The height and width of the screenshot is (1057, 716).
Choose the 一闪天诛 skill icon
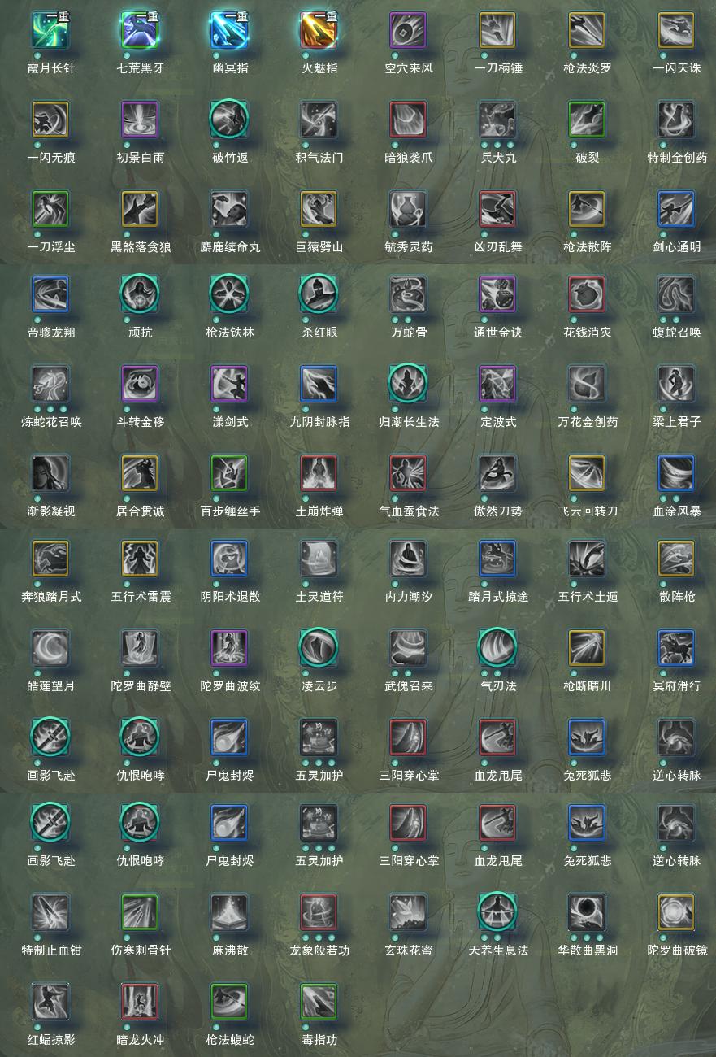click(676, 30)
